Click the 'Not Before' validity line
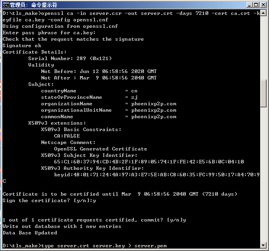 (99, 71)
